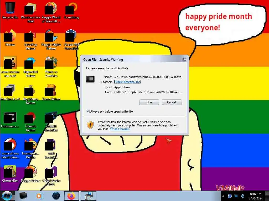This screenshot has width=269, height=201.
Task: Open the 'What's the risk?' link
Action: [120, 129]
